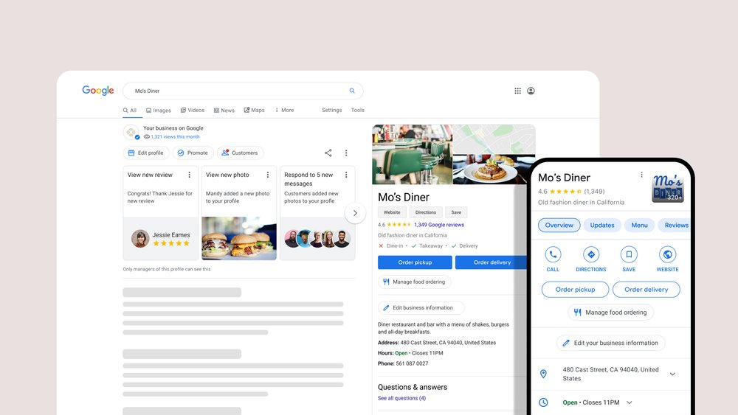Click the Google apps grid icon
Screen dimensions: 738x415
click(x=517, y=91)
